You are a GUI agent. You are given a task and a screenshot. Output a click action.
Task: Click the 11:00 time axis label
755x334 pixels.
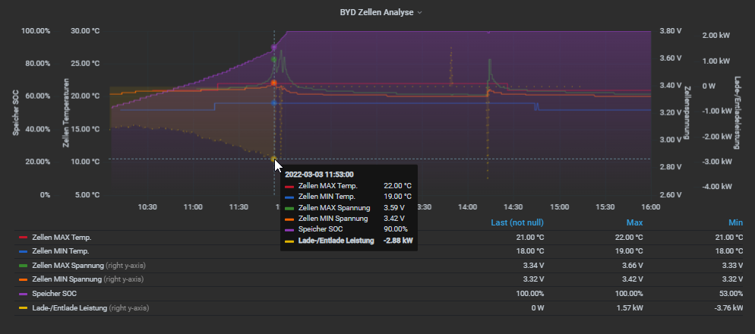tap(193, 207)
